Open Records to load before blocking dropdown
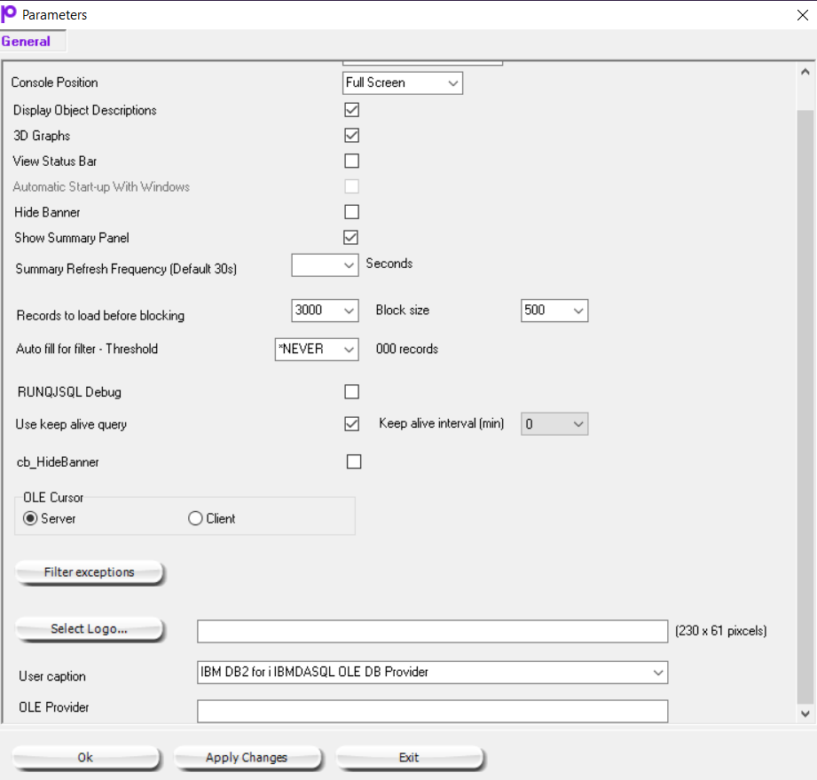This screenshot has width=817, height=780. click(325, 311)
